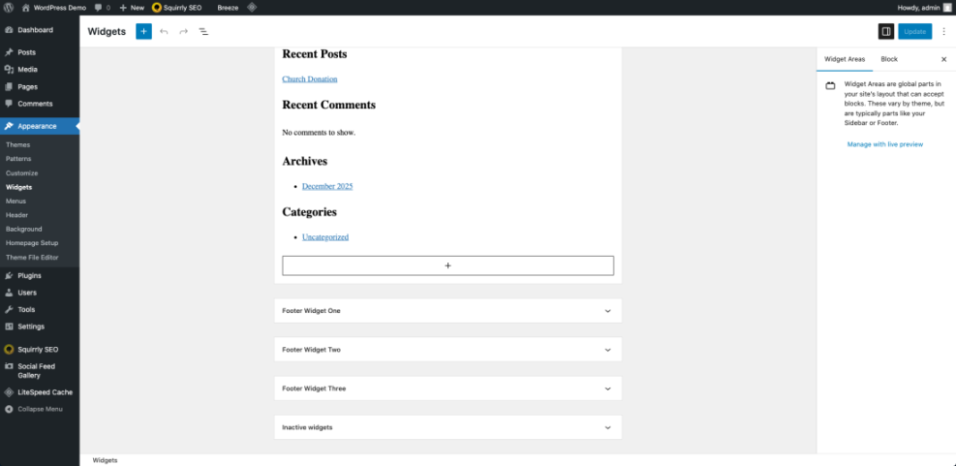Image resolution: width=956 pixels, height=466 pixels.
Task: Close the settings sidebar with X
Action: pos(943,59)
